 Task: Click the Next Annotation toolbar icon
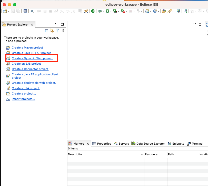tap(192, 11)
